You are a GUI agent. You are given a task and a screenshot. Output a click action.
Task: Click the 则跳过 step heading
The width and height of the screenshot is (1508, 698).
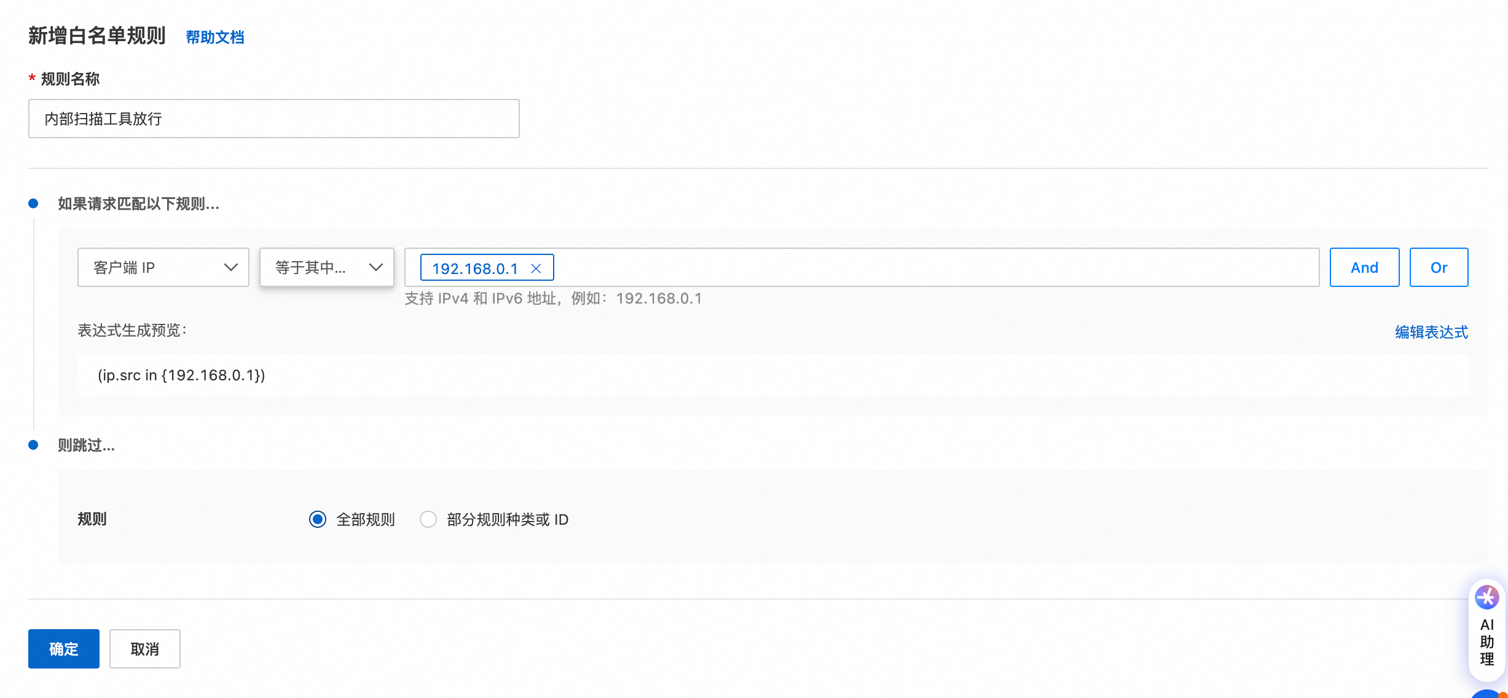pyautogui.click(x=86, y=445)
